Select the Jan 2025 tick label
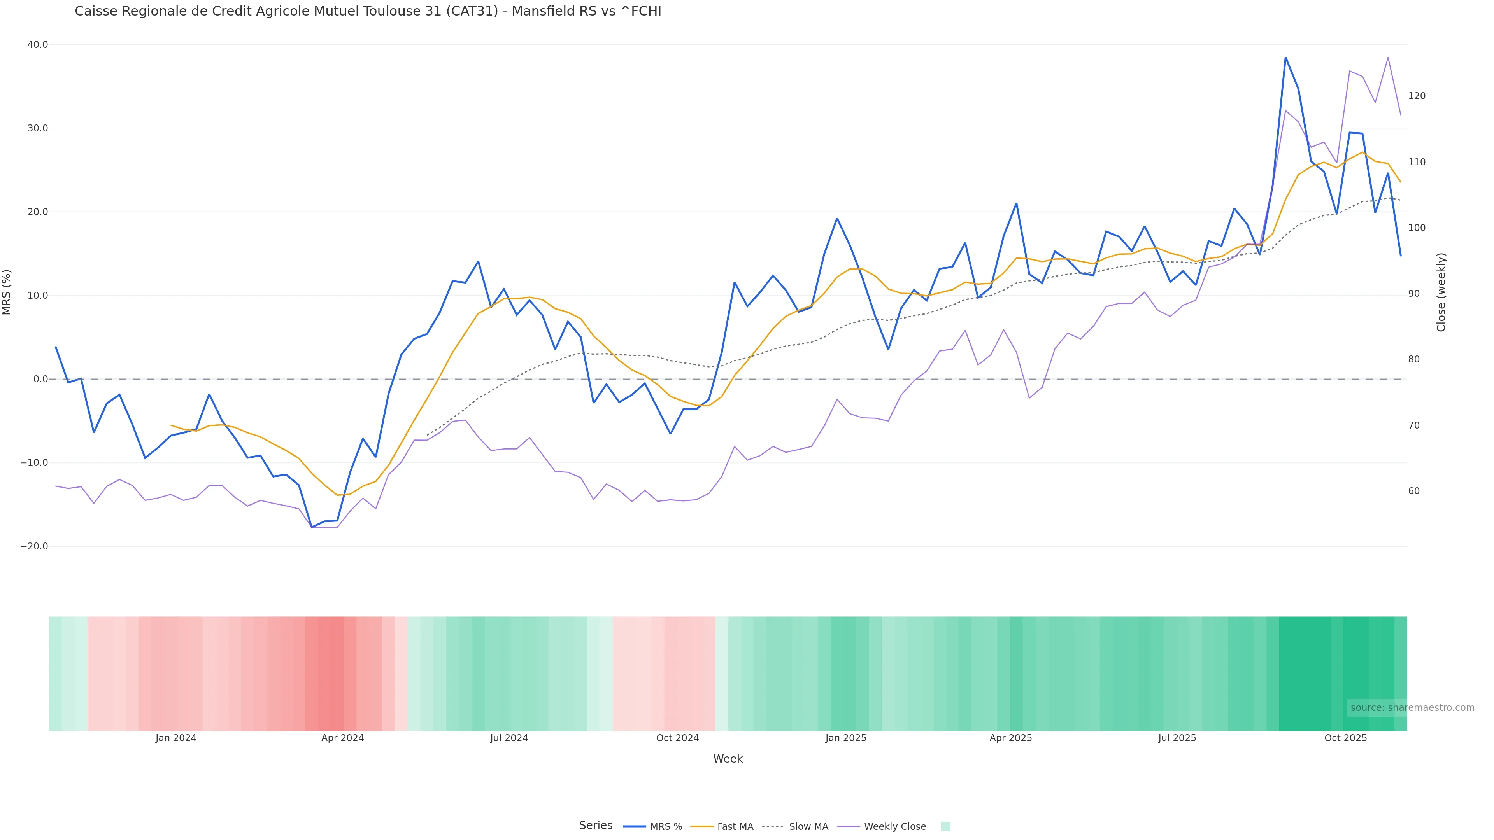Viewport: 1494px width, 840px height. (x=845, y=738)
